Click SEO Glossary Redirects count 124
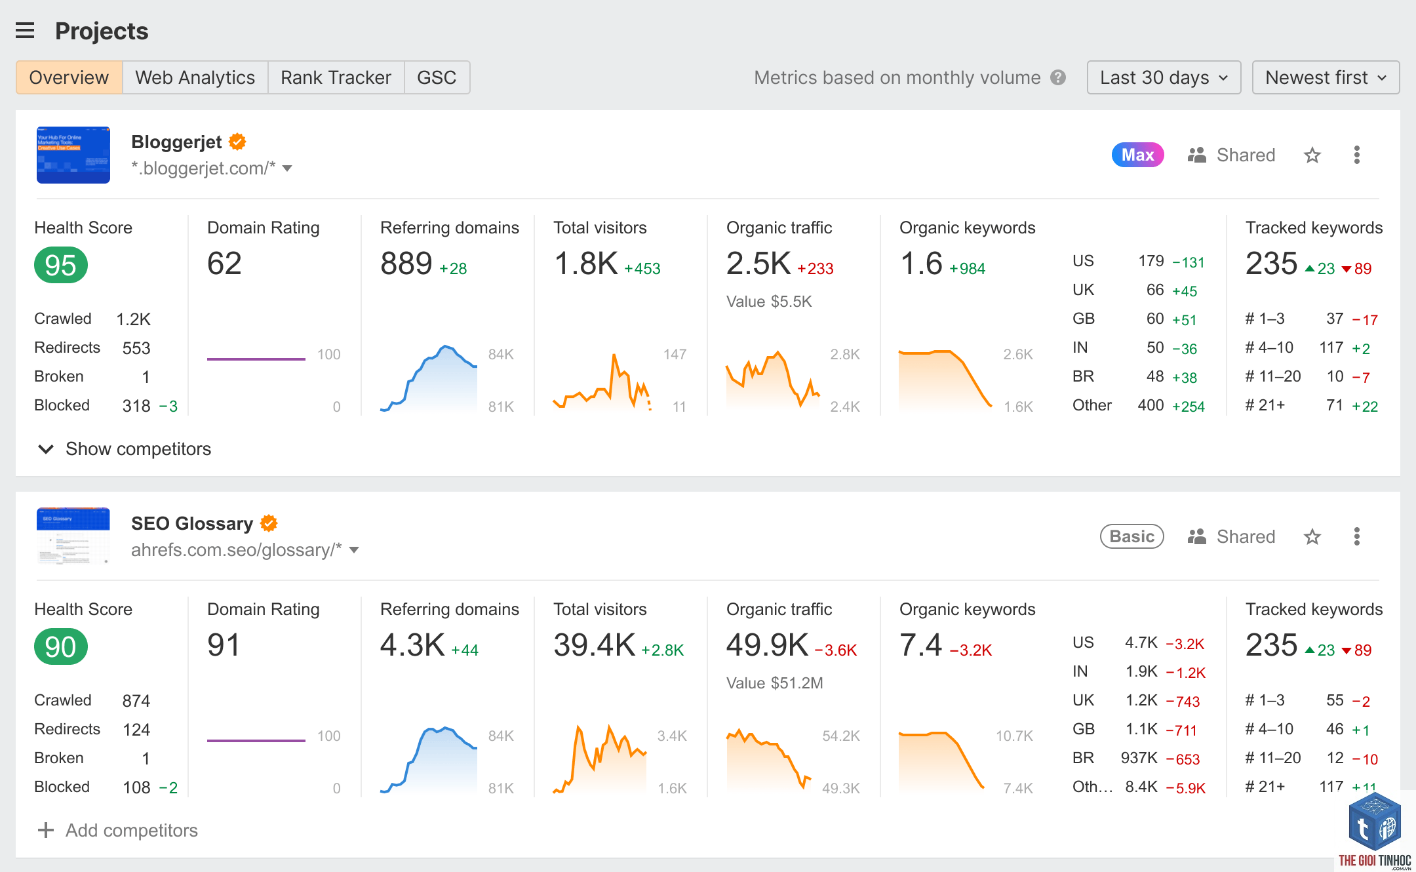Viewport: 1416px width, 872px height. [136, 730]
